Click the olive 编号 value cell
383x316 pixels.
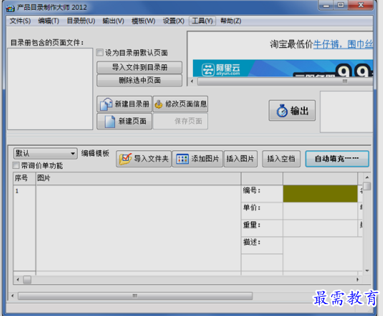click(x=320, y=194)
